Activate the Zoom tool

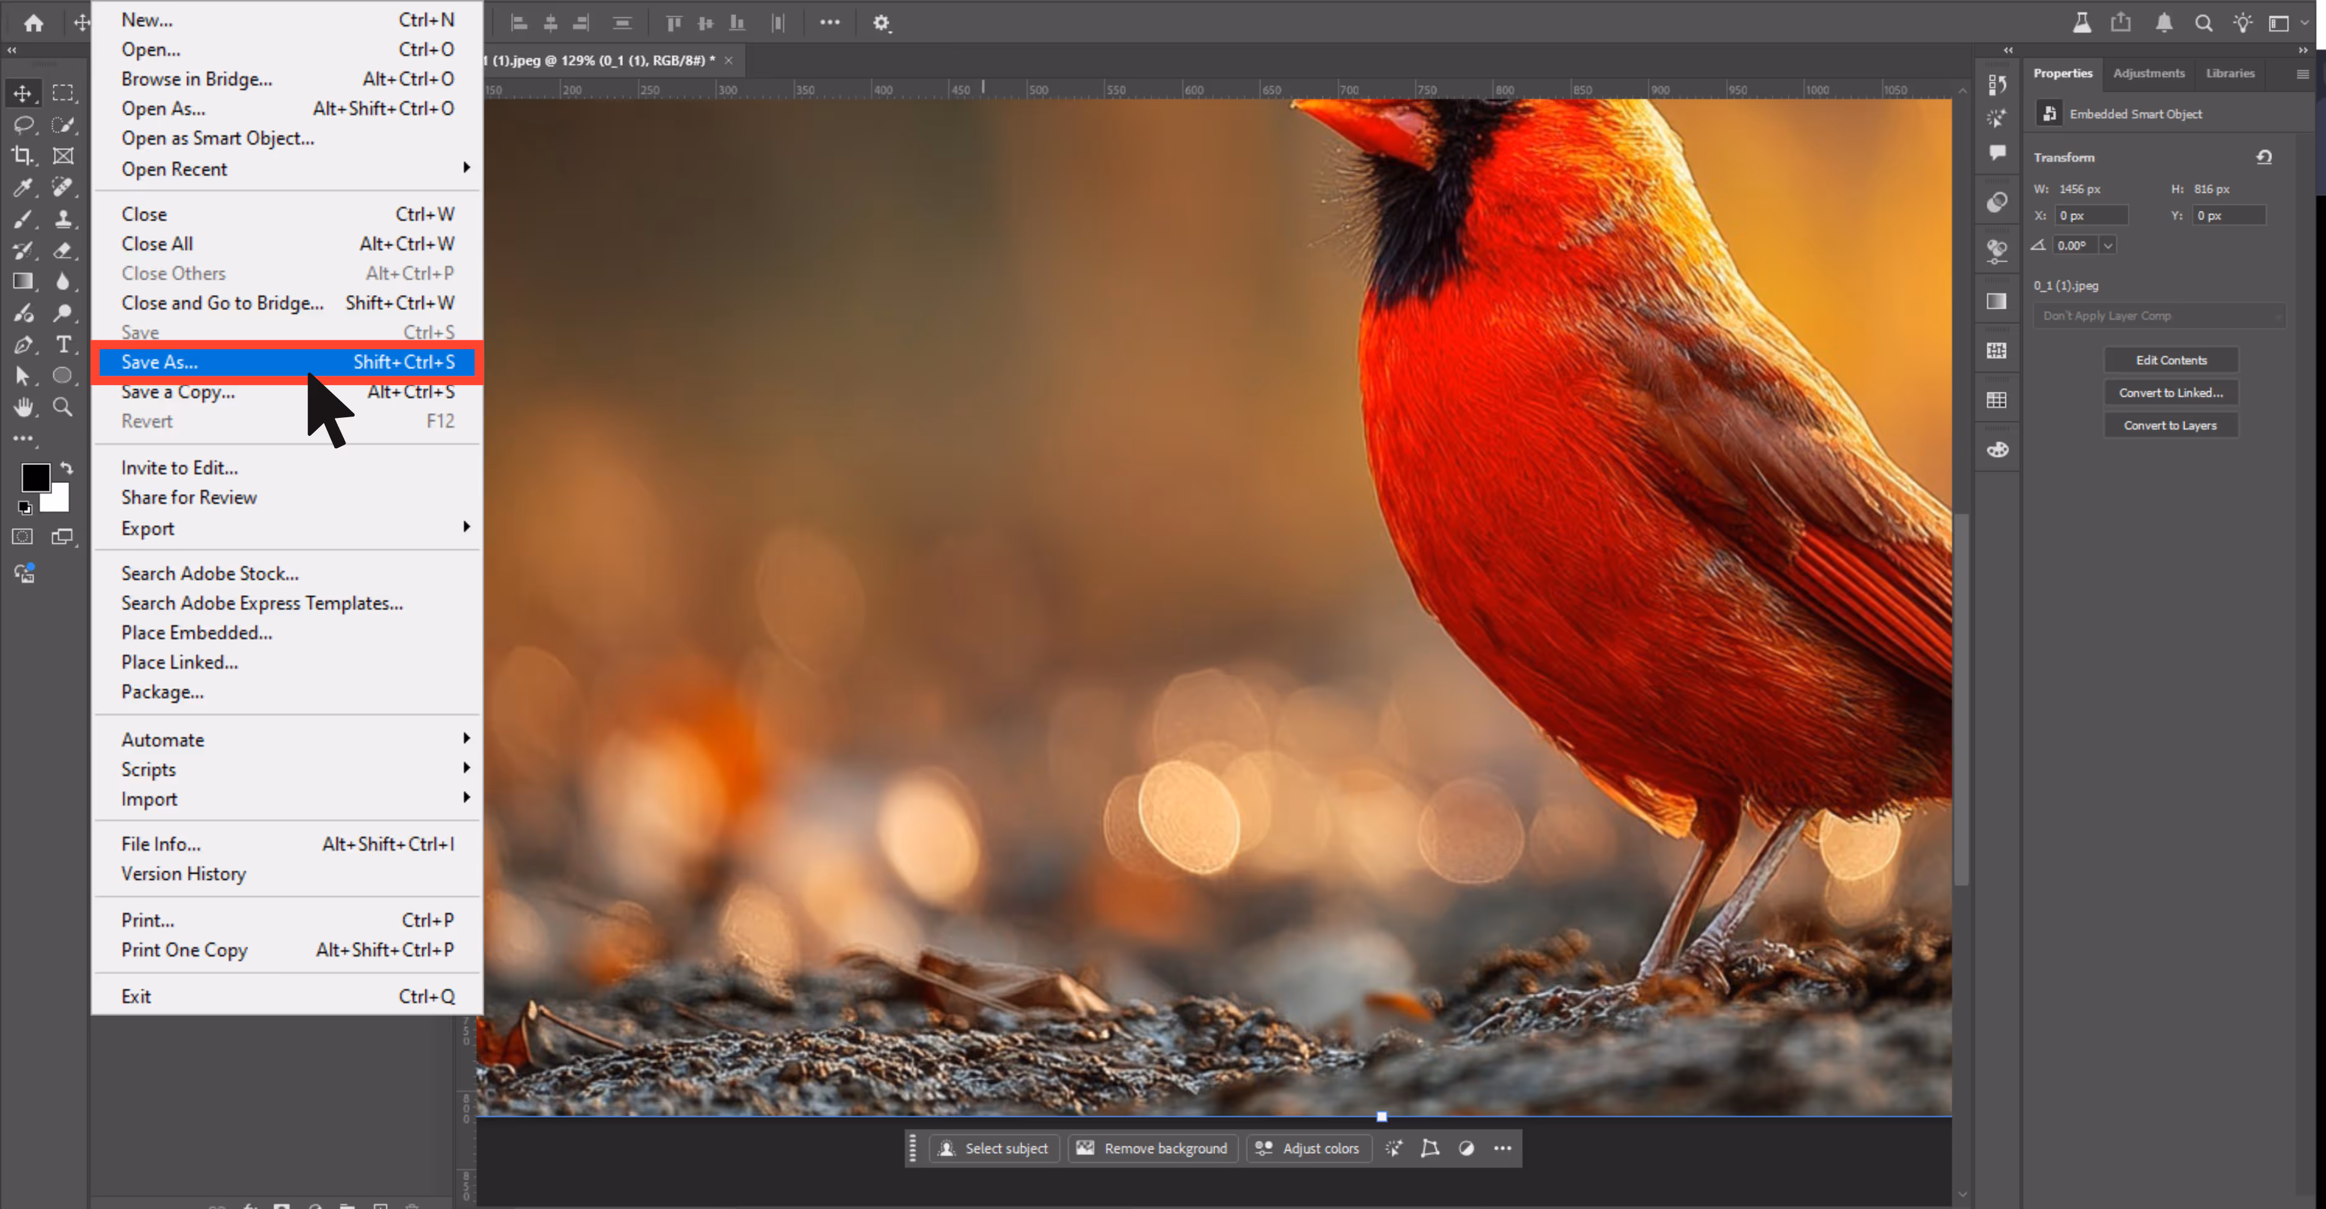coord(63,407)
